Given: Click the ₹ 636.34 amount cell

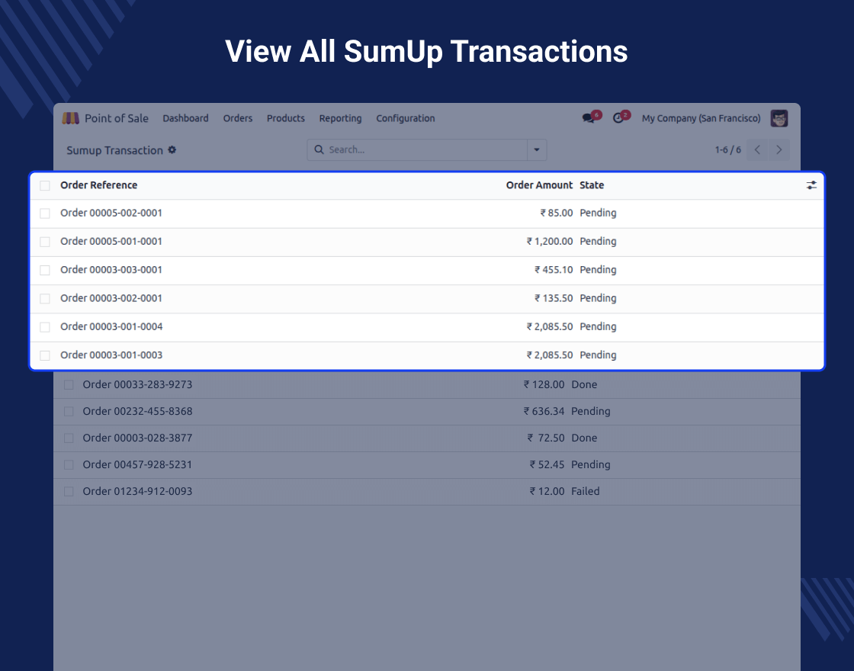Looking at the screenshot, I should click(x=544, y=411).
